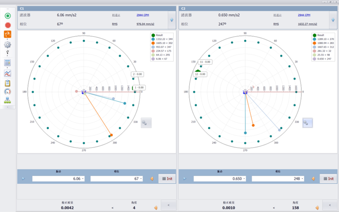Toggle C1 legend entry 1605.10 < 302
The image size is (339, 212).
coord(162,43)
